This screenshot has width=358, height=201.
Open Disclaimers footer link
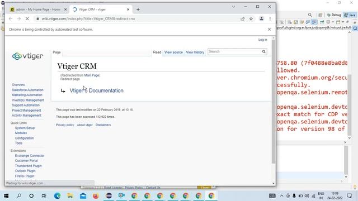click(103, 125)
